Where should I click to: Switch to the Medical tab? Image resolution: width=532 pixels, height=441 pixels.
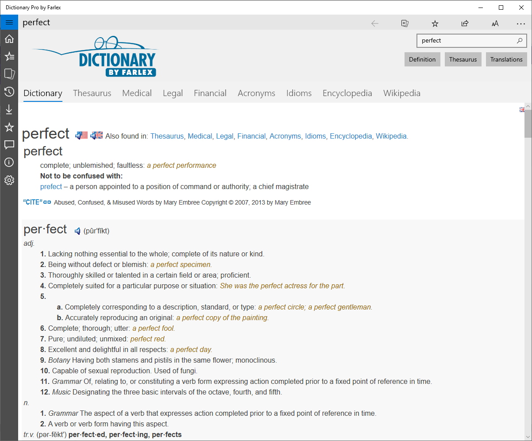click(x=137, y=93)
